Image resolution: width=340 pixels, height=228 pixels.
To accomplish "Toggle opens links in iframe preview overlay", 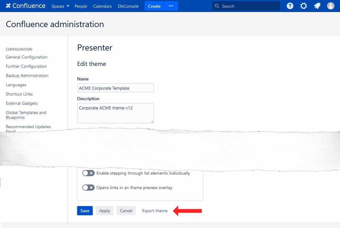I will (88, 188).
